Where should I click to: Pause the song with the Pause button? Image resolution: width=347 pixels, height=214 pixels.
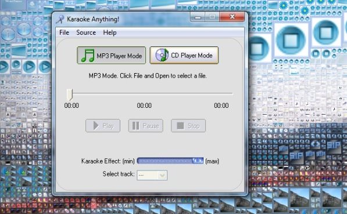coord(146,126)
